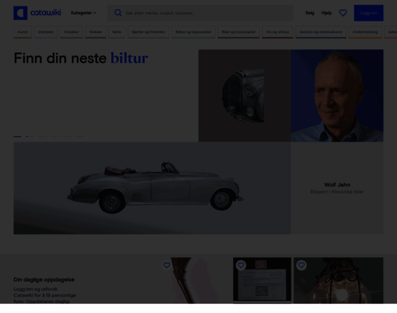397x313 pixels.
Task: Select the Kunst category tab
Action: click(x=22, y=32)
